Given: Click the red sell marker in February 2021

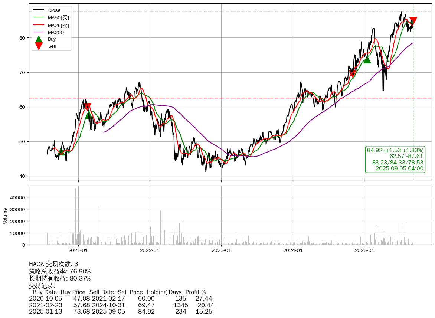Looking at the screenshot, I should pyautogui.click(x=88, y=107).
